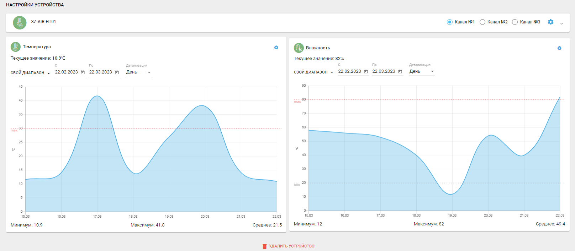Open the Влажность chart settings gear
Viewport: 575px width, 251px height.
pos(559,48)
